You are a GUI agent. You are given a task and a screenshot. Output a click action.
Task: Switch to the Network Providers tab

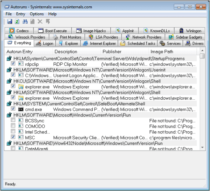tap(143, 37)
